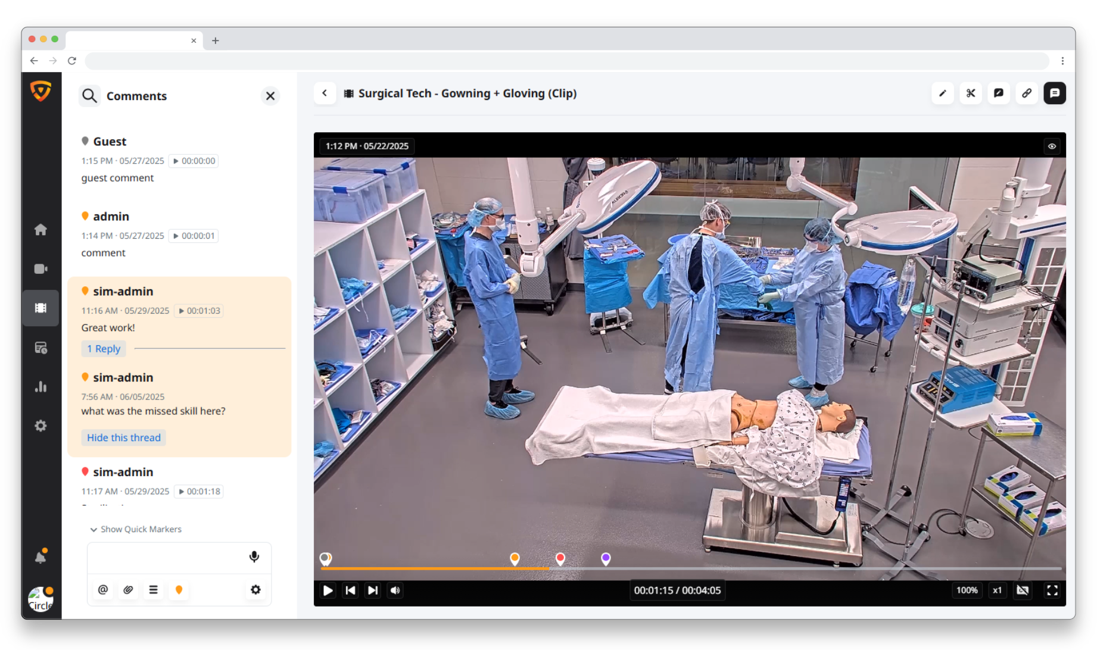Image resolution: width=1097 pixels, height=650 pixels.
Task: Choose the orange marker color pin
Action: tap(179, 590)
